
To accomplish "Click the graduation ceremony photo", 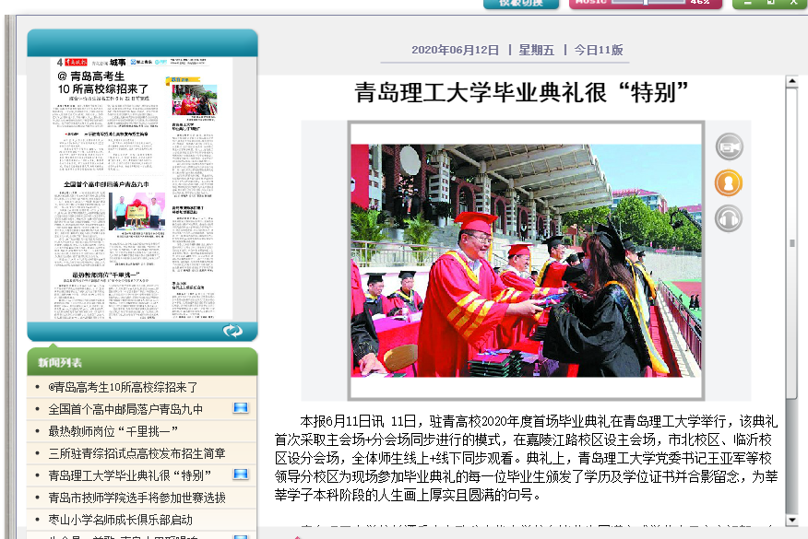I will point(526,260).
